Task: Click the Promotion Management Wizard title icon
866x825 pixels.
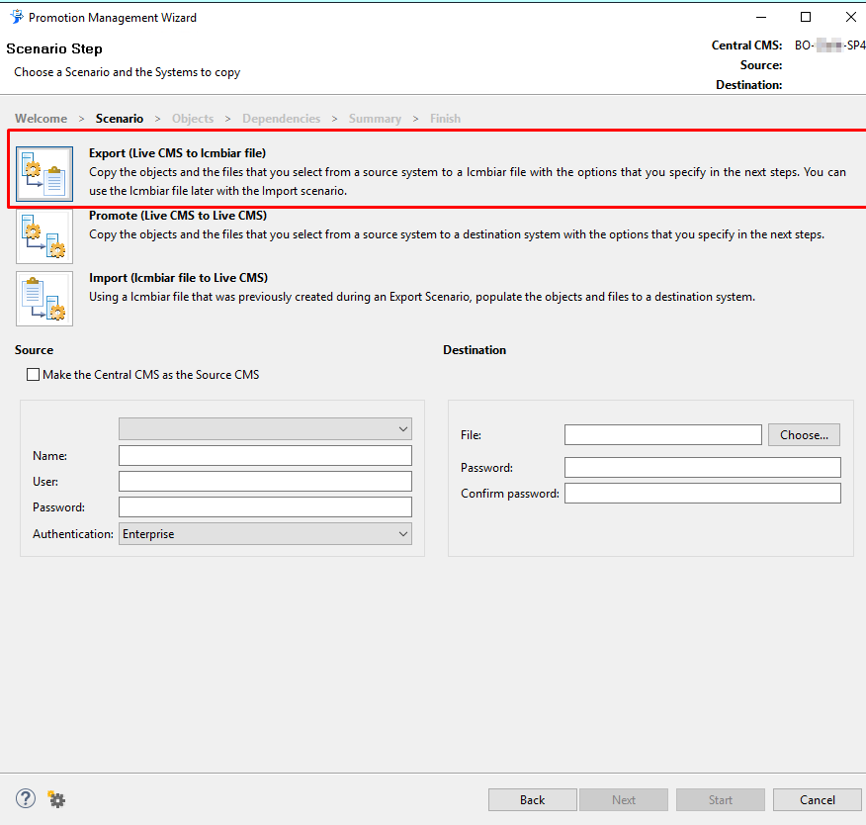Action: 17,17
